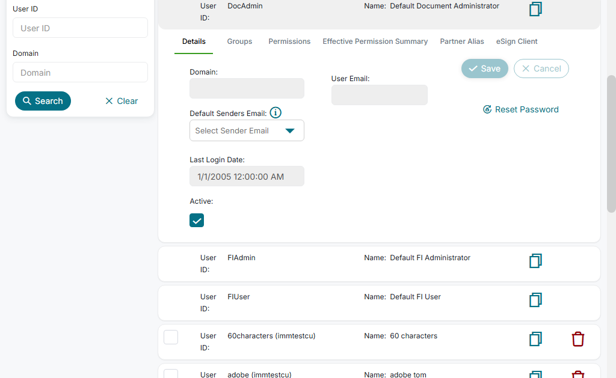616x378 pixels.
Task: Switch to the Groups tab
Action: click(239, 41)
